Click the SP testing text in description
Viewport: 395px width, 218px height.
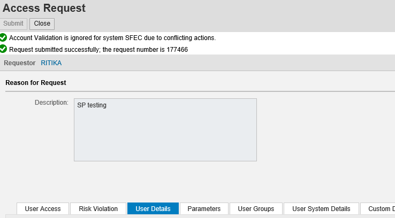coord(92,105)
